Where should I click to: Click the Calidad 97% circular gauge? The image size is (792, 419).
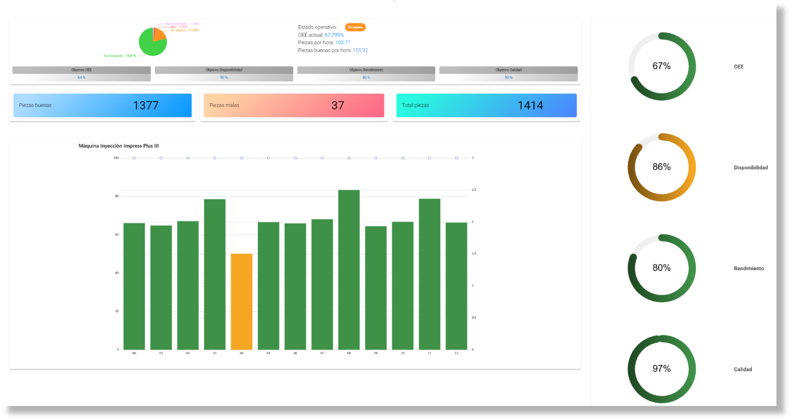pyautogui.click(x=661, y=369)
